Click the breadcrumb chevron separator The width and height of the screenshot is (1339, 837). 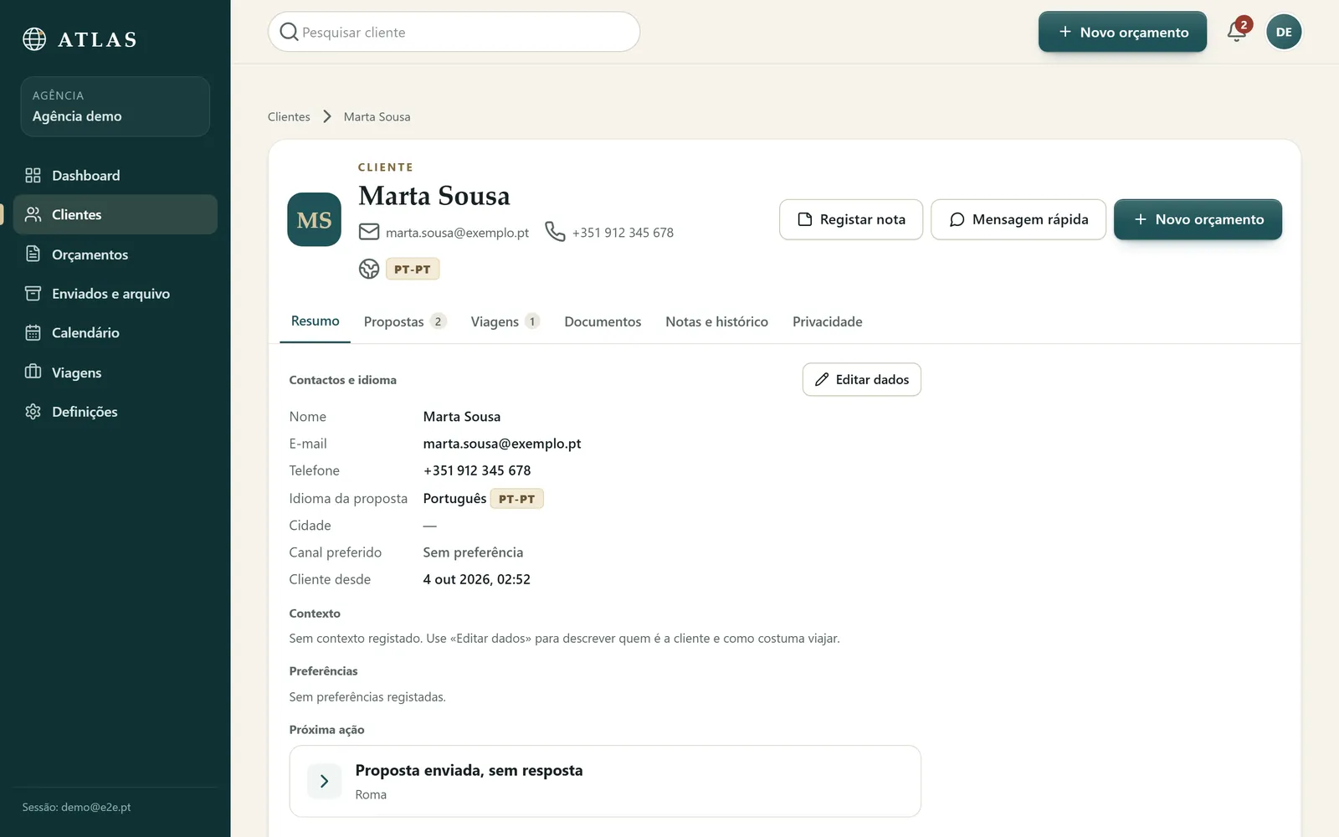327,116
